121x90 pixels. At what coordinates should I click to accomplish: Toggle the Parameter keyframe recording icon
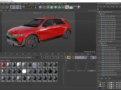[x=85, y=57]
